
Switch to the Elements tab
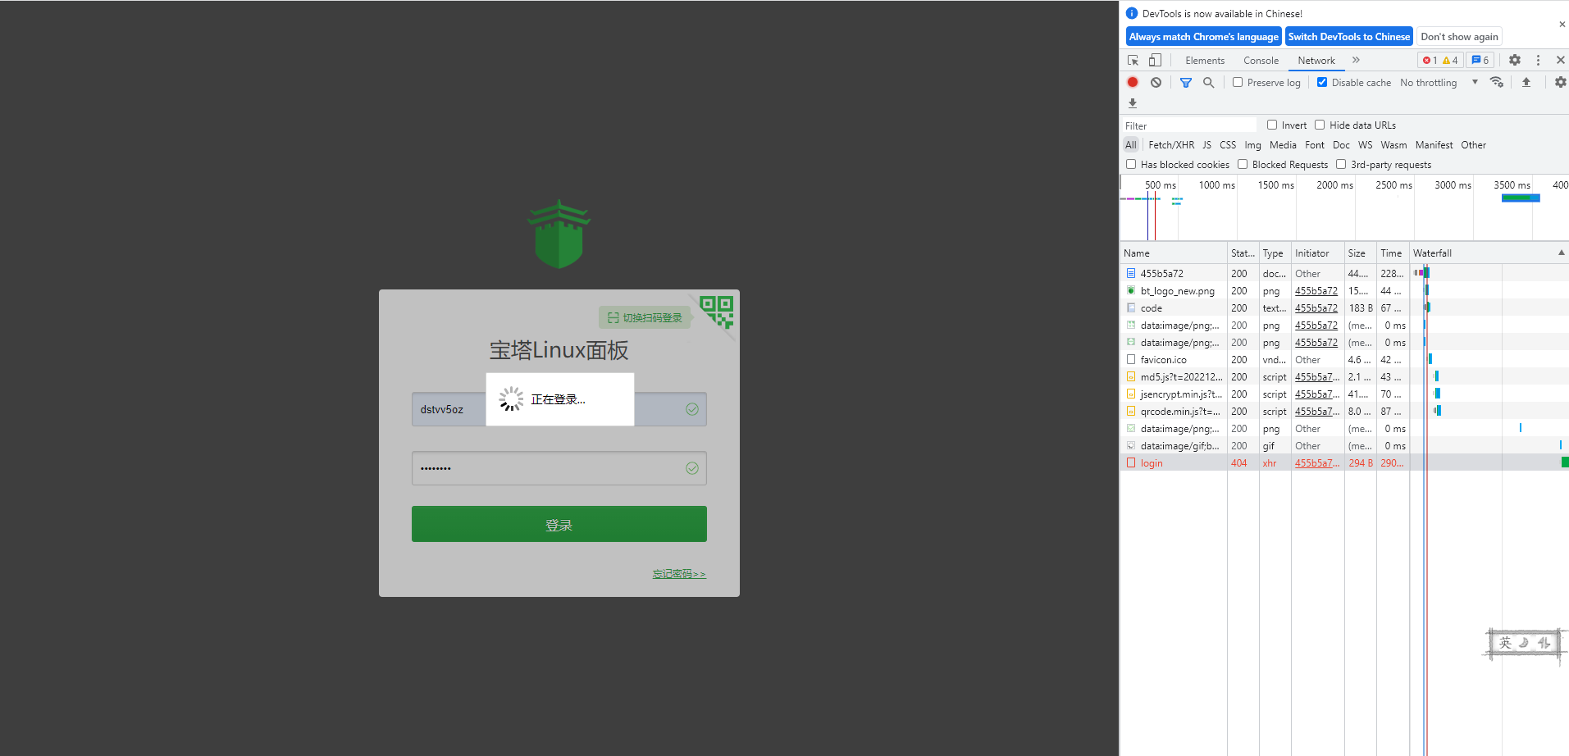tap(1205, 61)
